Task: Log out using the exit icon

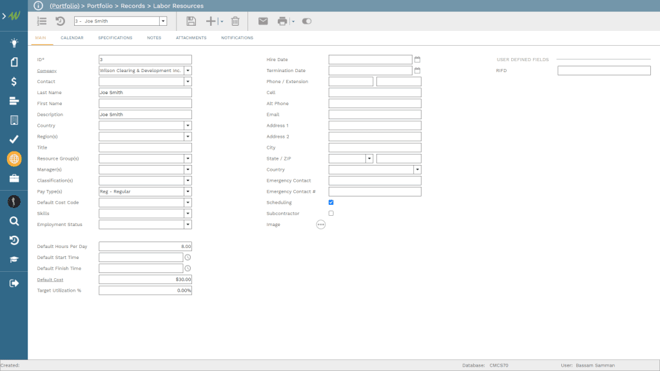Action: pyautogui.click(x=14, y=283)
